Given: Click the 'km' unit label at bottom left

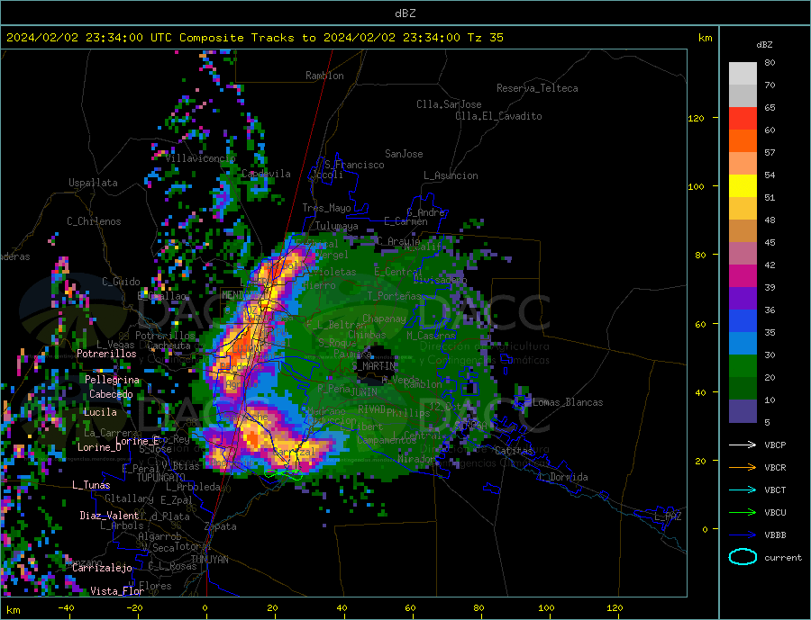Looking at the screenshot, I should (14, 610).
